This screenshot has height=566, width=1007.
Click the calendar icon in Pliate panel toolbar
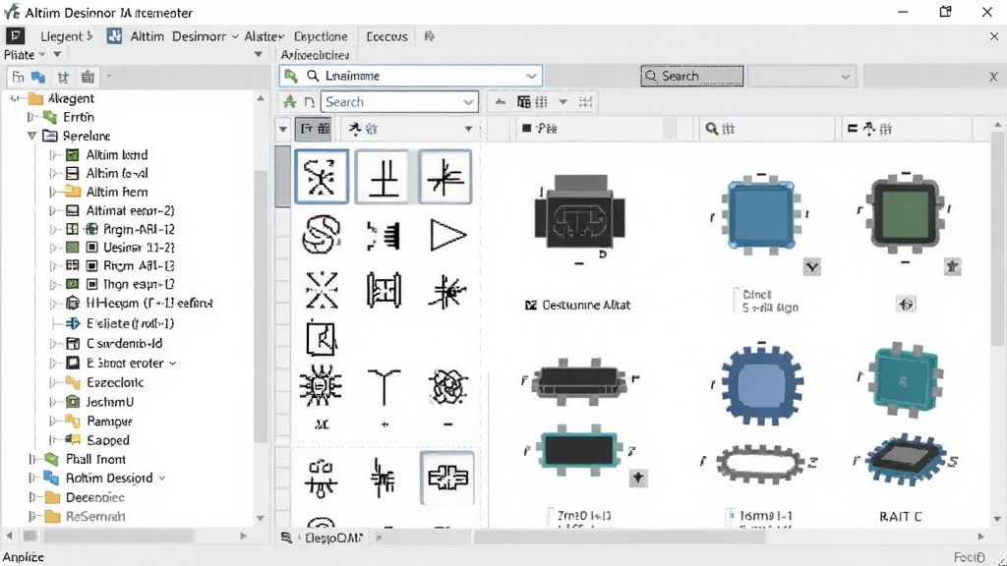click(88, 78)
